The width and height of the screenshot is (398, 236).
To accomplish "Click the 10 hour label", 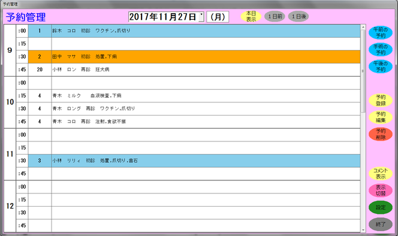I will click(10, 102).
